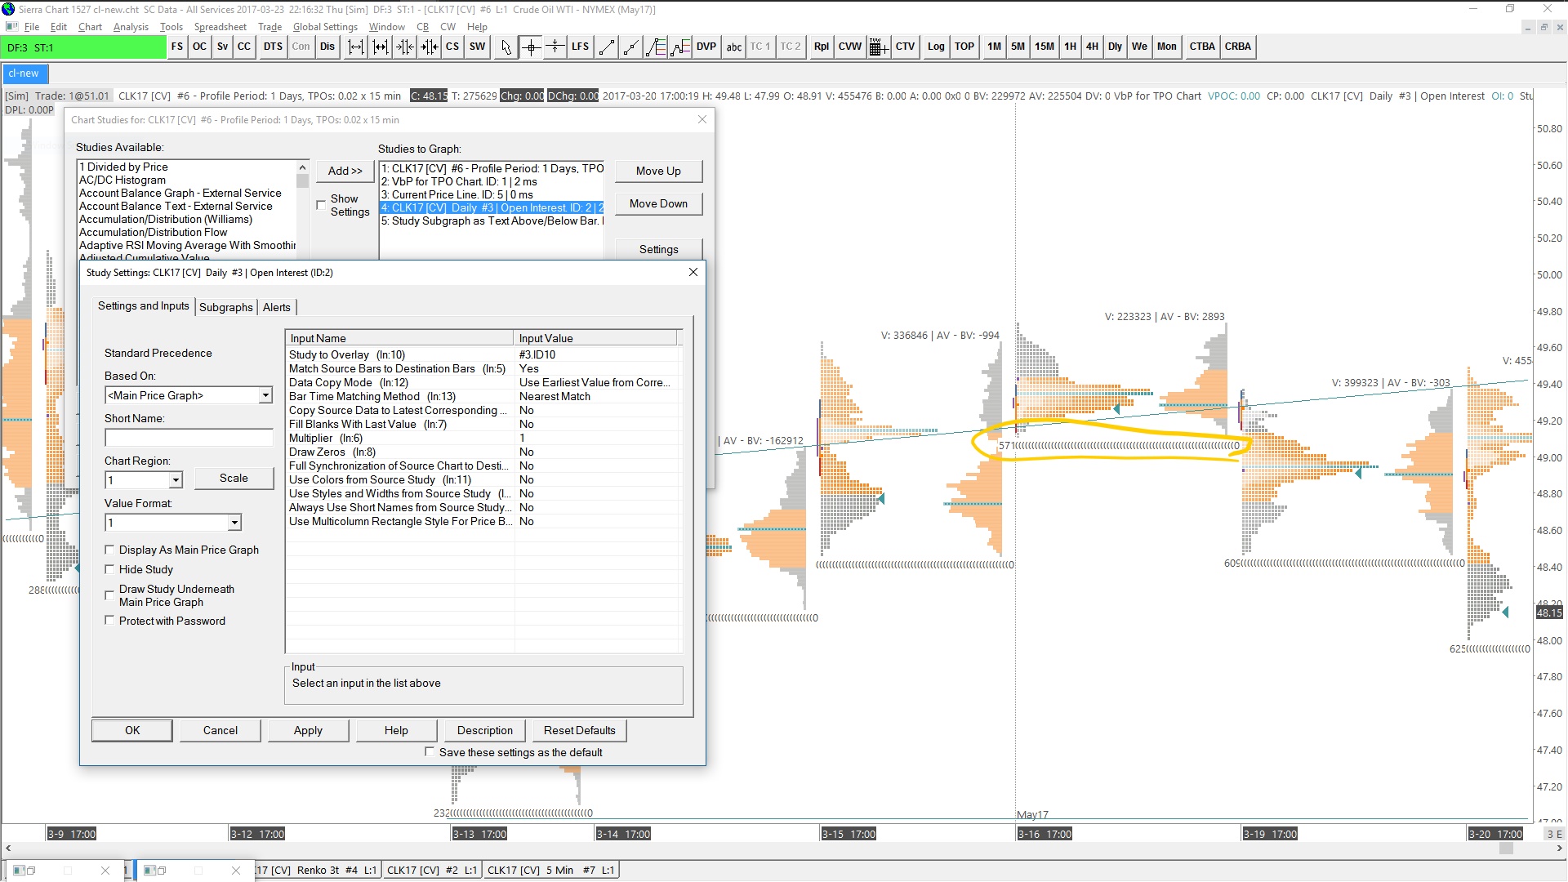Expand the Chart Region dropdown
1568x882 pixels.
[x=176, y=480]
